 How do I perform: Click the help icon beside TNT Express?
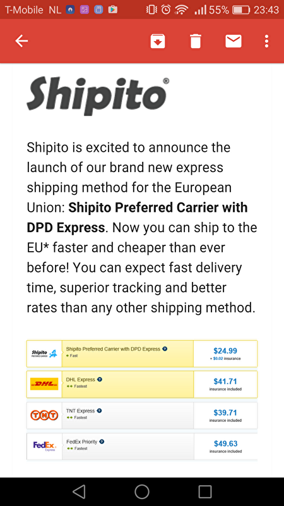(x=99, y=410)
